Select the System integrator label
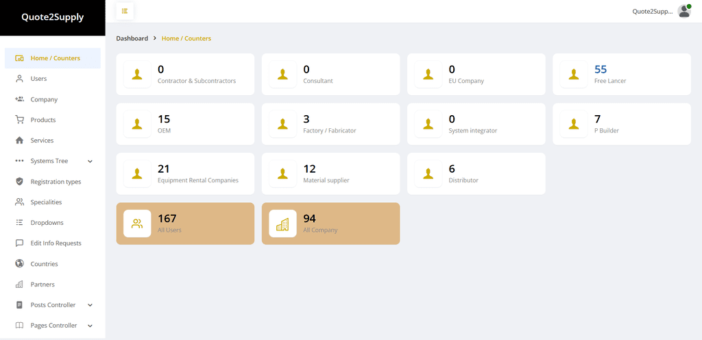Screen dimensions: 702x340 coord(473,131)
